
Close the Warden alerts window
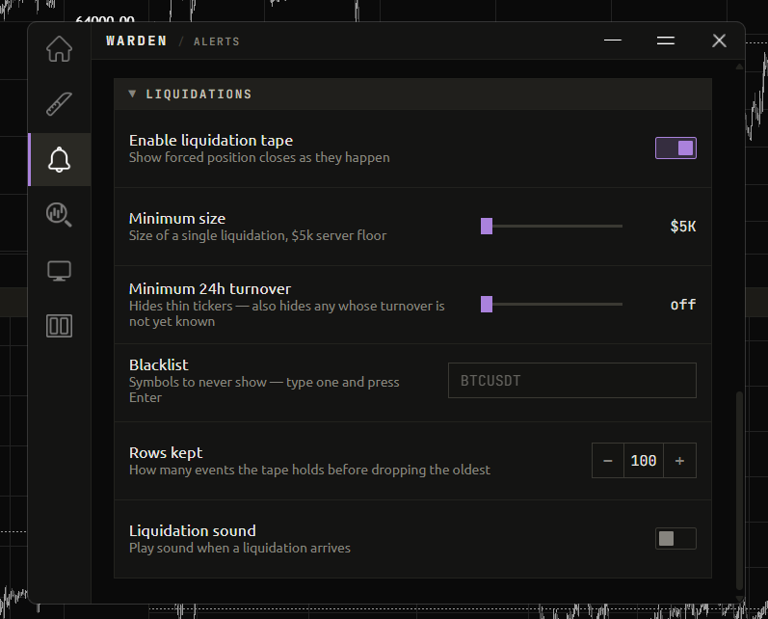click(719, 40)
